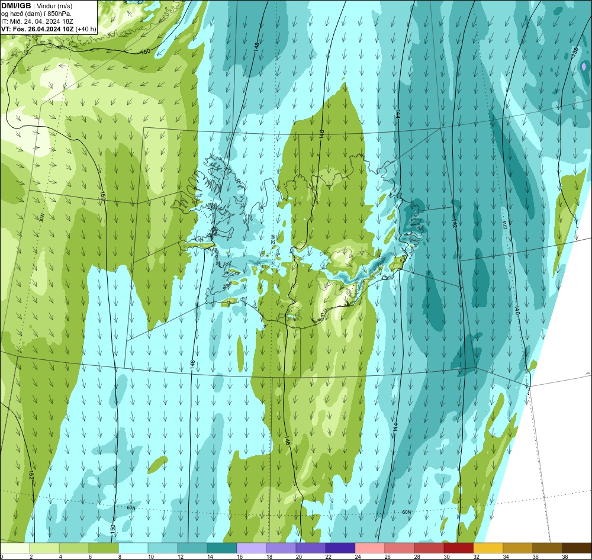Select the 10–12 m/s light teal swatch
The image size is (592, 560).
[163, 548]
